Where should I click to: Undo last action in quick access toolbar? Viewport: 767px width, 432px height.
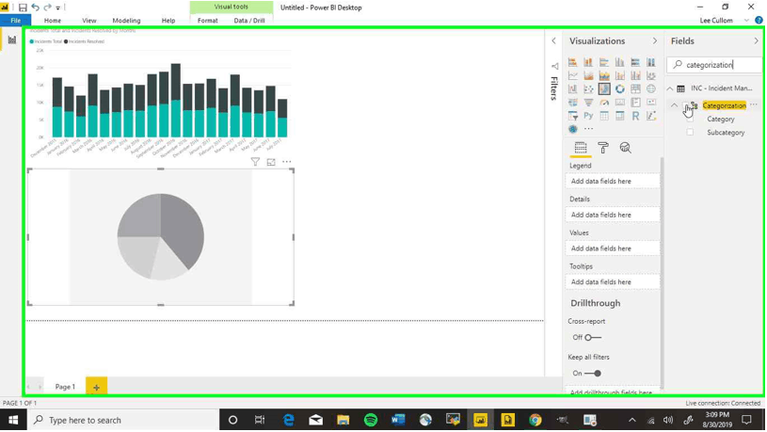(35, 8)
